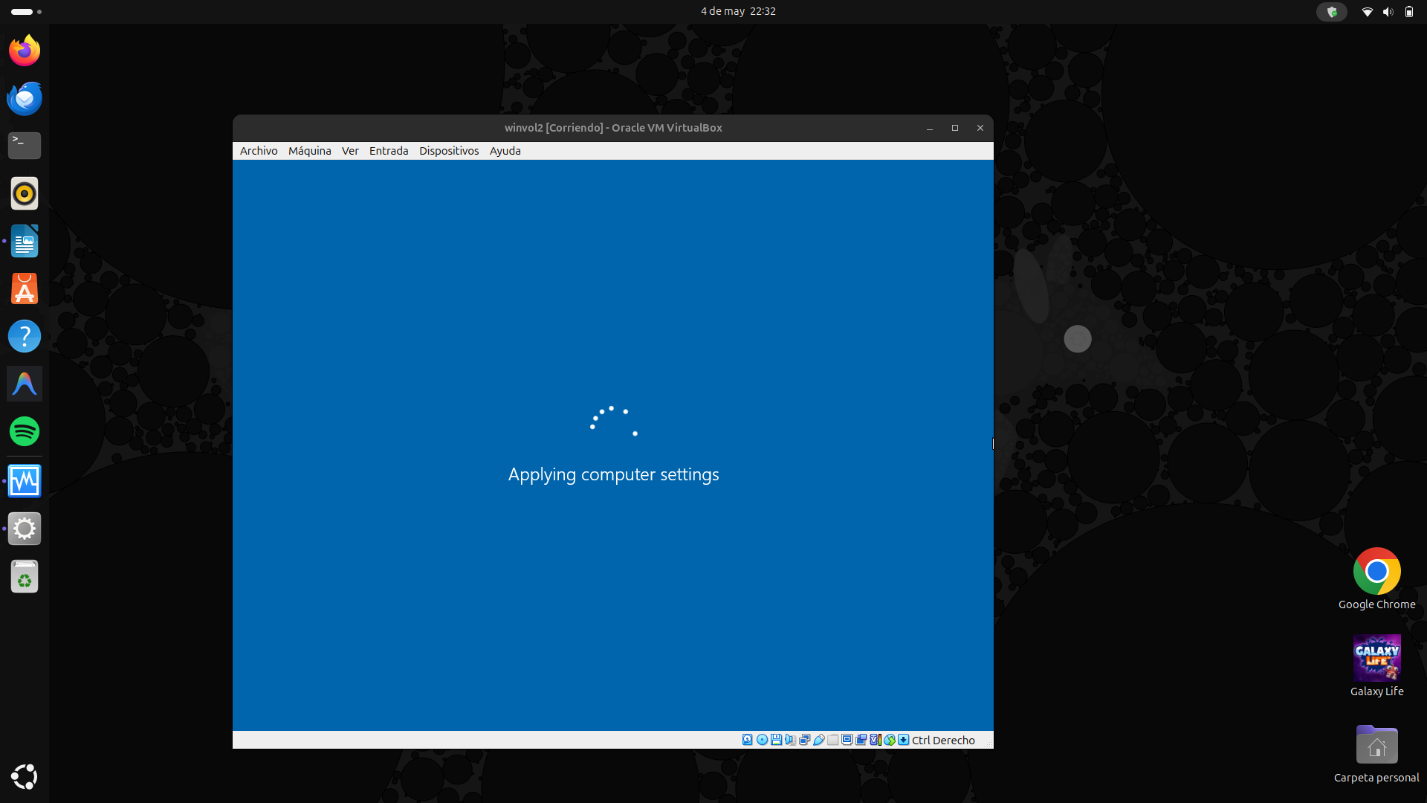Click the Wi-Fi icon in system tray

pos(1367,12)
